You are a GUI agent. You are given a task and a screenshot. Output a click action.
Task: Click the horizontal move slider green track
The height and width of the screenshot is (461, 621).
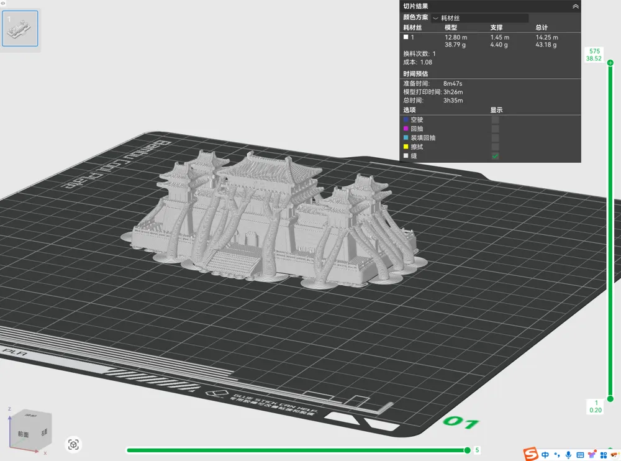click(296, 450)
